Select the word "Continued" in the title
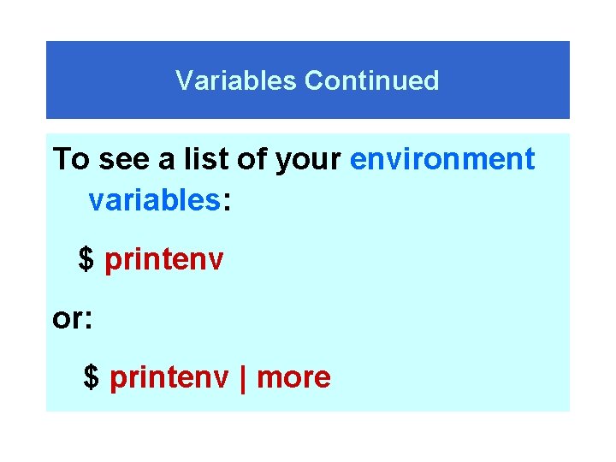Viewport: 616px width, 462px height. click(x=371, y=80)
